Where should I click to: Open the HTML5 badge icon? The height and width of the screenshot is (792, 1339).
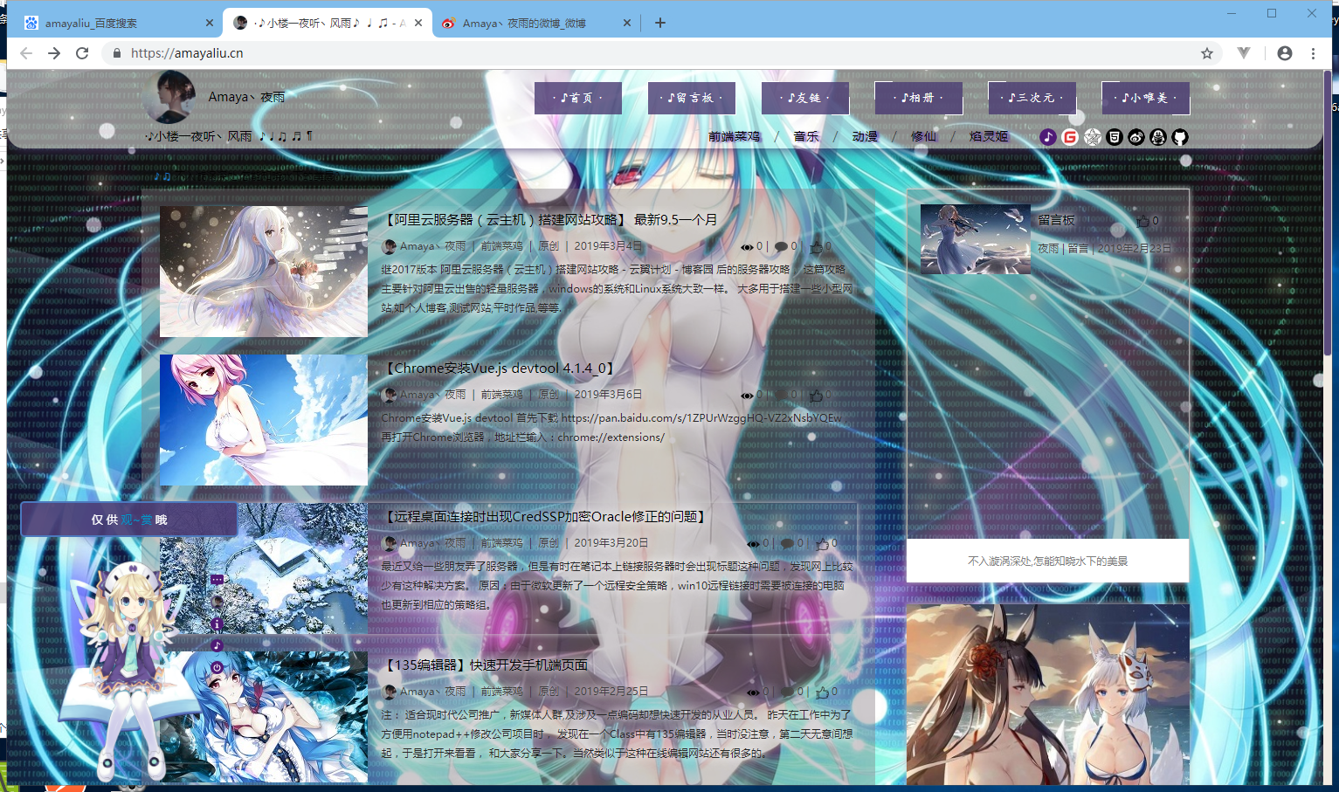(1115, 137)
